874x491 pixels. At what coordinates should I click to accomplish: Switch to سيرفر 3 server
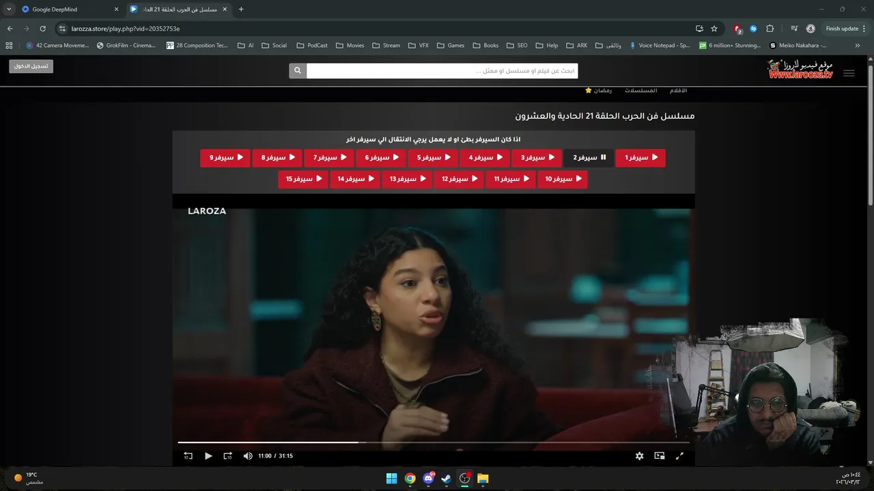tap(537, 158)
